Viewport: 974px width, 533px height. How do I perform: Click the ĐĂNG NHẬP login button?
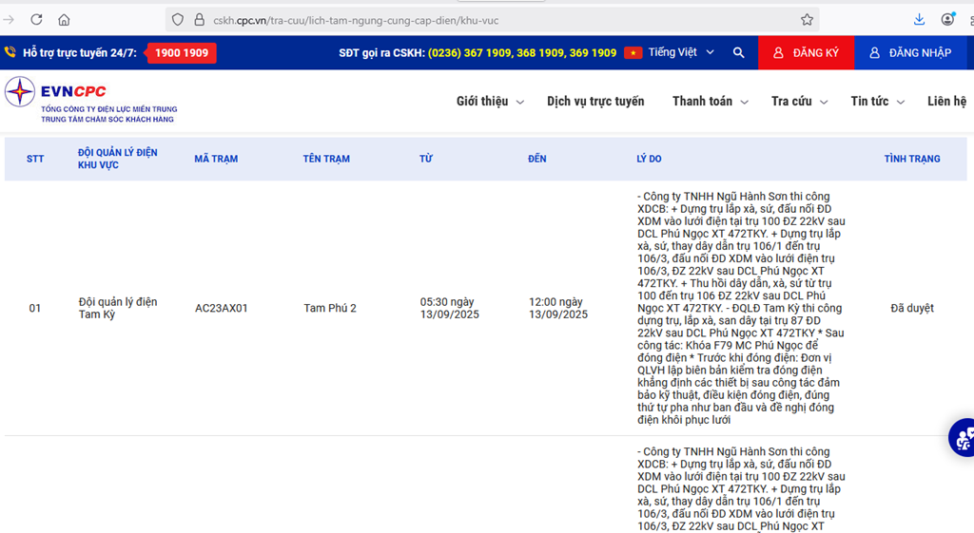(910, 53)
